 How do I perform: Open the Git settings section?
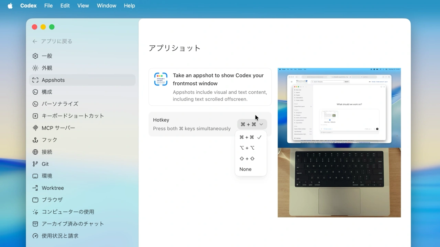click(x=82, y=164)
